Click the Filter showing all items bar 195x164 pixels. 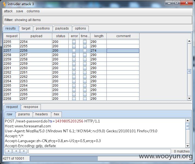(97, 20)
